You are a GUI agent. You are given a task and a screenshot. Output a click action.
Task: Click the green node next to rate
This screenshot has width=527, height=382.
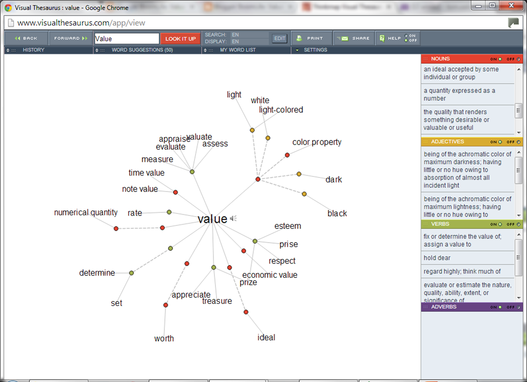[169, 212]
